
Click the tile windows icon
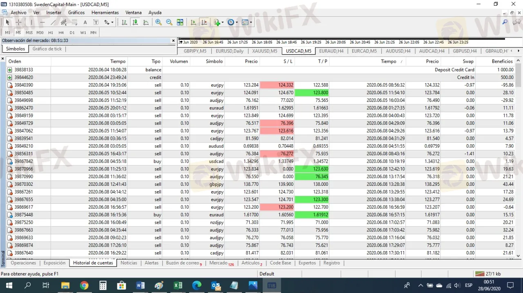[180, 22]
